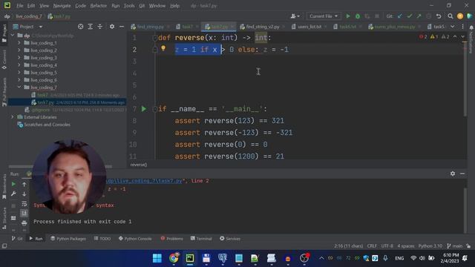Collapse the dp project root node
The width and height of the screenshot is (475, 267).
coord(13,36)
